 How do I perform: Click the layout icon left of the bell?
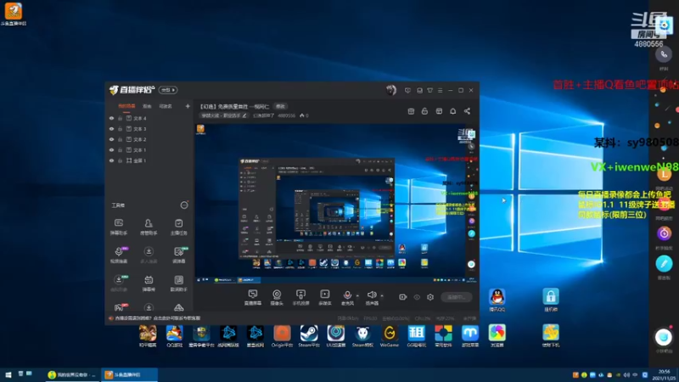[439, 111]
